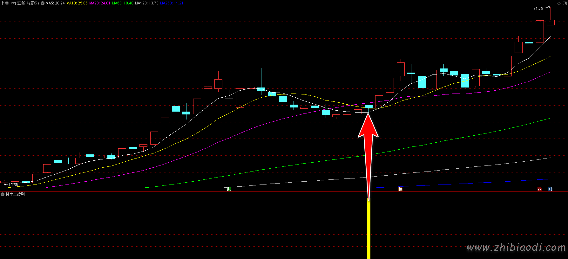568x259 pixels.
Task: Open dropdown next to 上海电力 title
Action: pyautogui.click(x=43, y=3)
